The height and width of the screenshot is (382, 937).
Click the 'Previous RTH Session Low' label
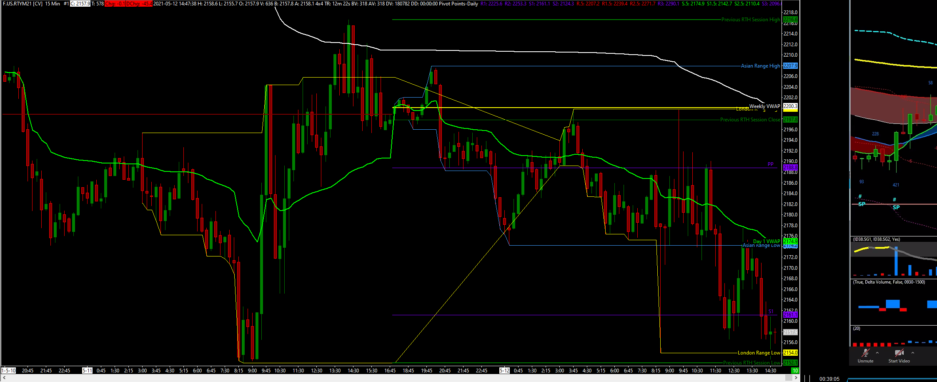pyautogui.click(x=752, y=363)
